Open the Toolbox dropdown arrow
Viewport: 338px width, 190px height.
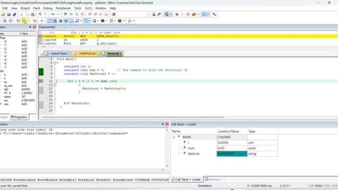[134, 21]
